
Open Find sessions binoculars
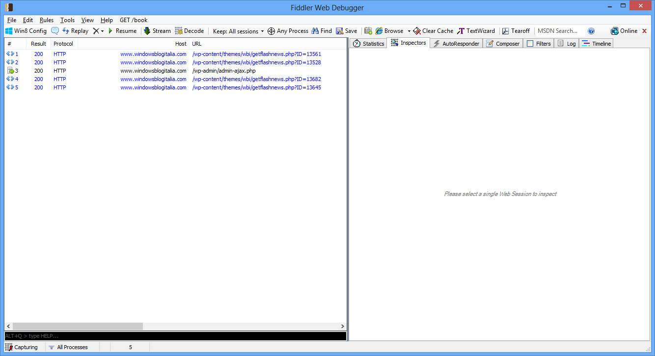[x=322, y=31]
